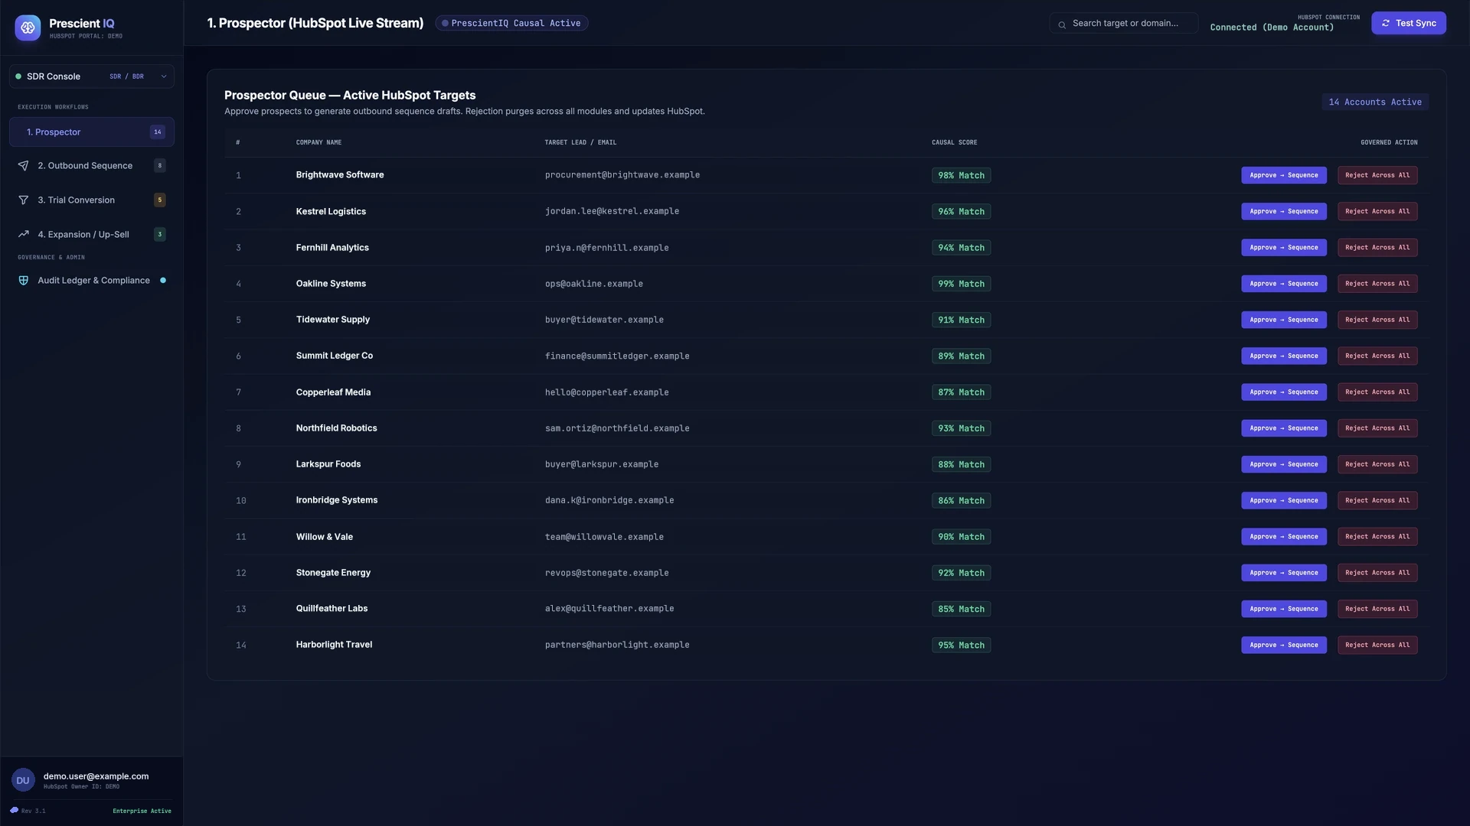Click the search magnifier icon

pos(1062,24)
